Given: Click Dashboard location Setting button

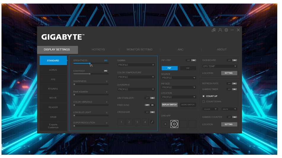Looking at the screenshot, I should [x=229, y=73].
